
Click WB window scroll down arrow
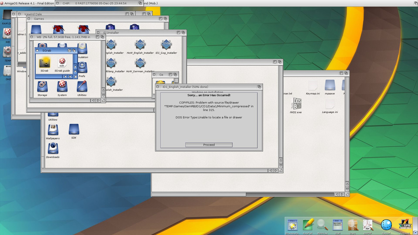[x=103, y=96]
